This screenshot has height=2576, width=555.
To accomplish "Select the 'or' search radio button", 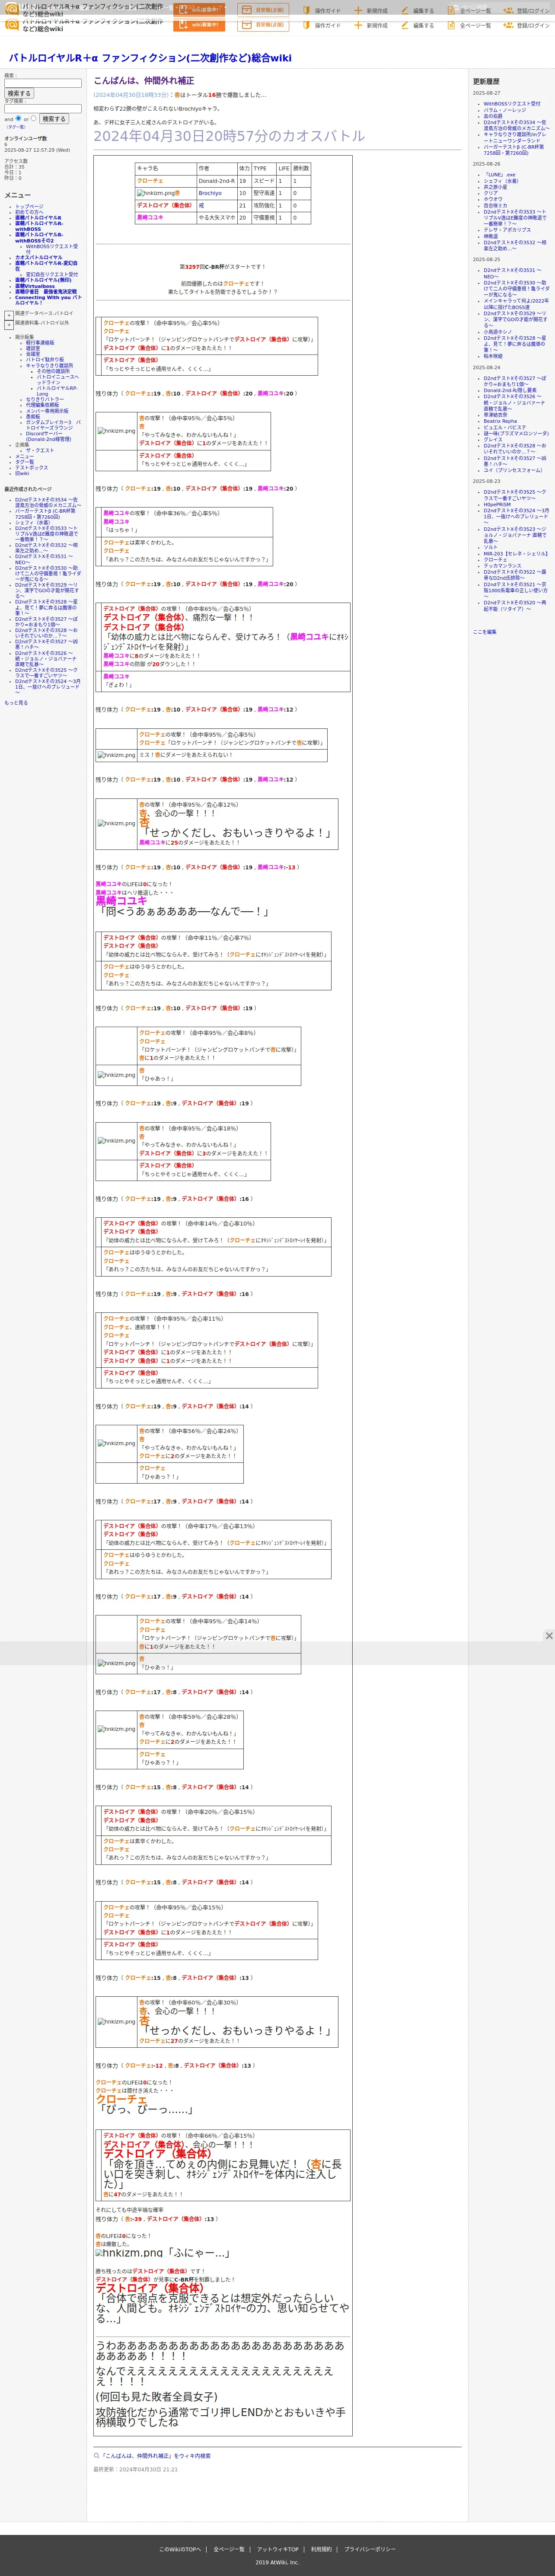I will (33, 118).
